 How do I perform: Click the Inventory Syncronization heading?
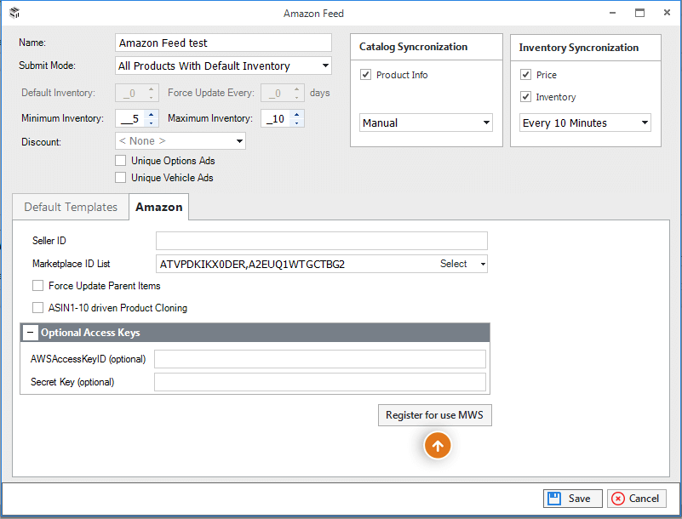pyautogui.click(x=578, y=48)
